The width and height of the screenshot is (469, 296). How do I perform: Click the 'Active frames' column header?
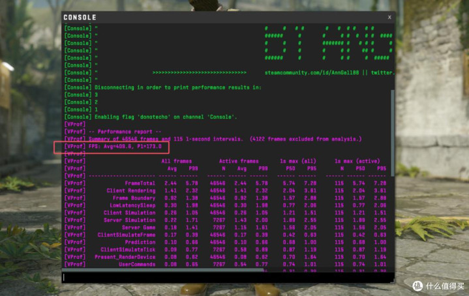(239, 161)
